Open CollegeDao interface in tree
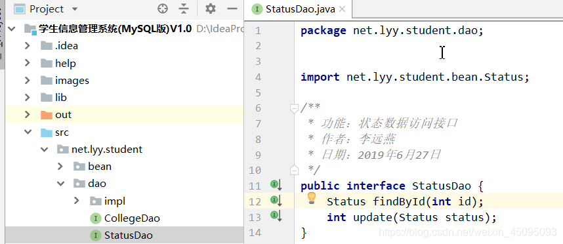This screenshot has width=563, height=244. (125, 218)
